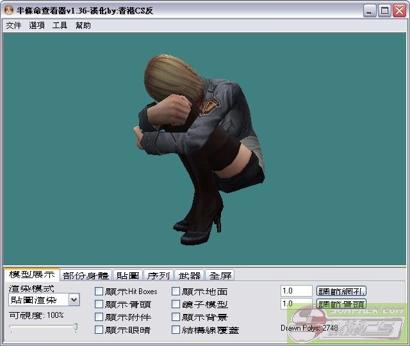Open the 文件 menu
Image resolution: width=410 pixels, height=346 pixels.
tap(13, 26)
